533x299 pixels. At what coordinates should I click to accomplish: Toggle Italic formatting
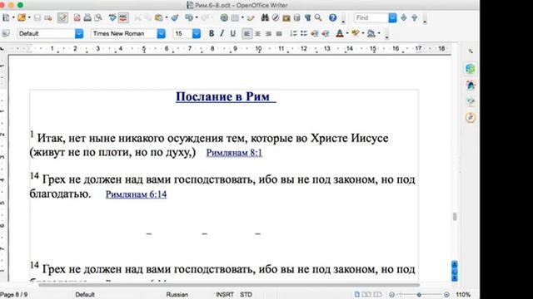pos(222,33)
